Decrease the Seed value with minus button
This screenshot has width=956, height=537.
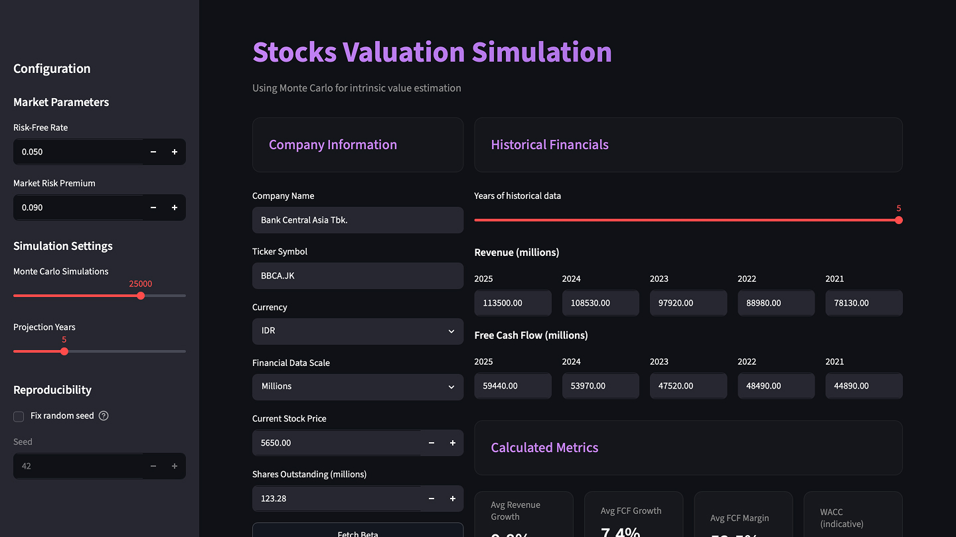click(153, 466)
